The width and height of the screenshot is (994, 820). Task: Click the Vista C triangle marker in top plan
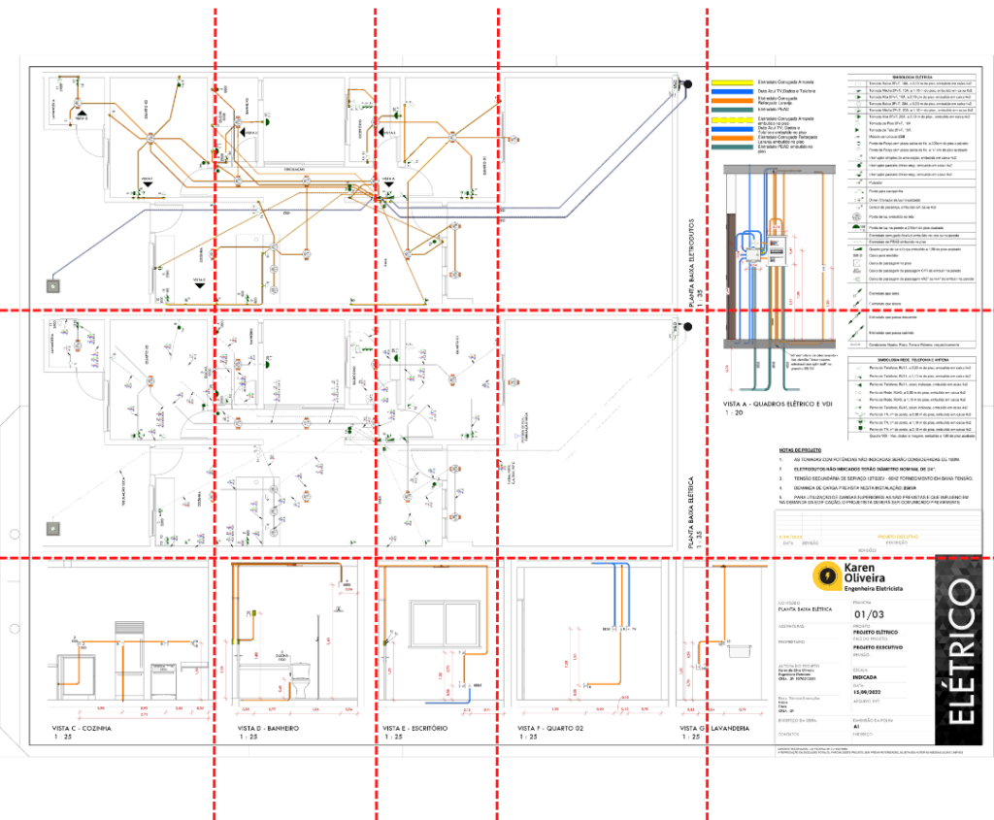[x=83, y=114]
